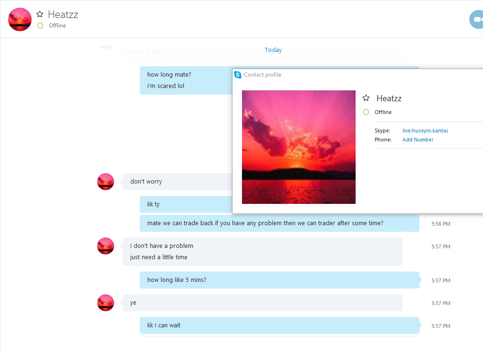Click the "just need a little time" text

(159, 257)
